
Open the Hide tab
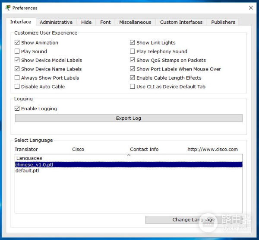point(86,22)
